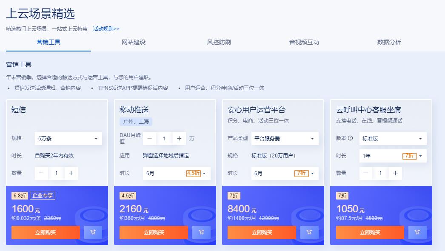Click the 4.5折 tag above 2160元

[x=128, y=196]
